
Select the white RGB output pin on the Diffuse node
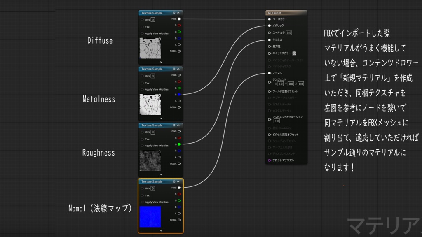(x=179, y=19)
